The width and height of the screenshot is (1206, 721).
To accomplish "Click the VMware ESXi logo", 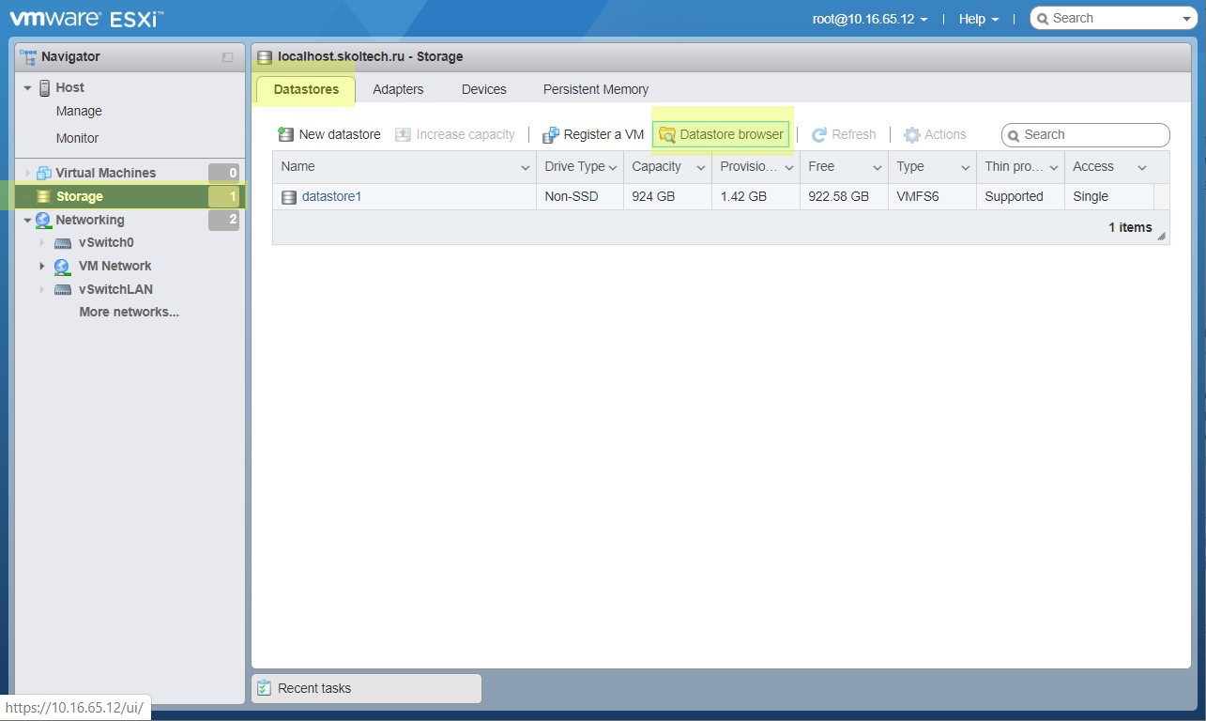I will (86, 18).
